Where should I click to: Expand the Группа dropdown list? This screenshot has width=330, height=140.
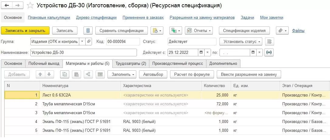click(82, 41)
